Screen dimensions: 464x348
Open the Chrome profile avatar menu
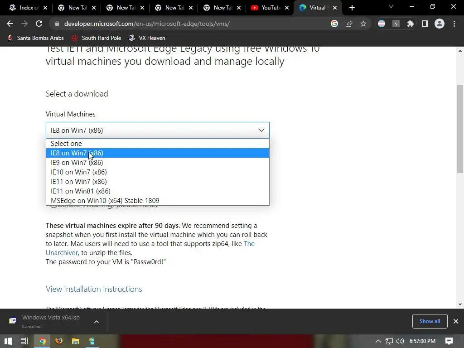(x=440, y=24)
